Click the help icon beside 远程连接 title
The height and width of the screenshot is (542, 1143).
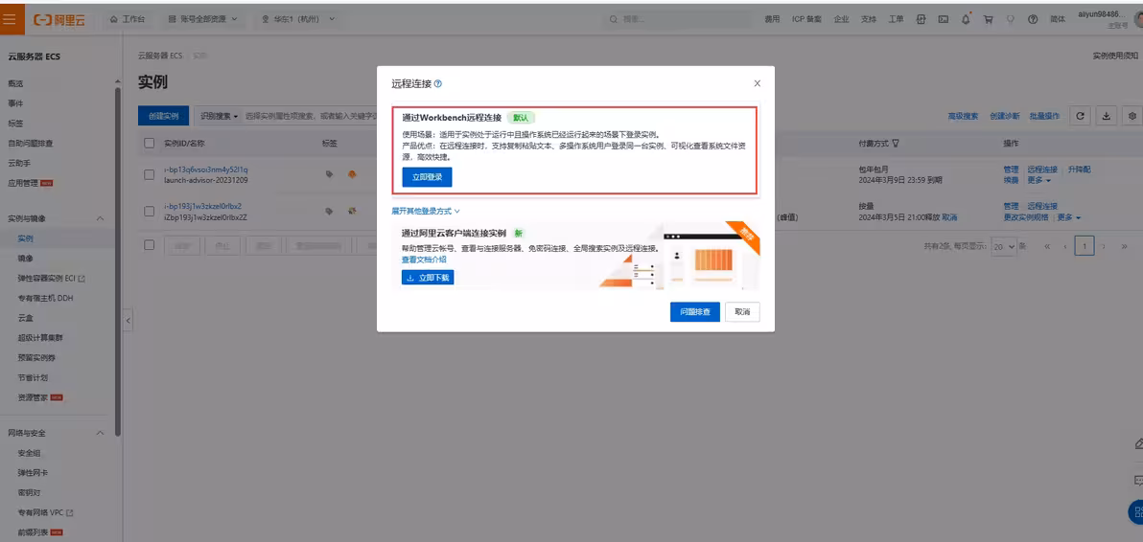(x=437, y=84)
